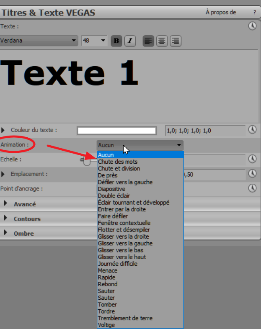
Task: Expand Couleur du texte options
Action: click(3, 130)
